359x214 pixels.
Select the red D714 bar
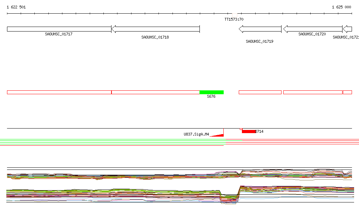248,131
